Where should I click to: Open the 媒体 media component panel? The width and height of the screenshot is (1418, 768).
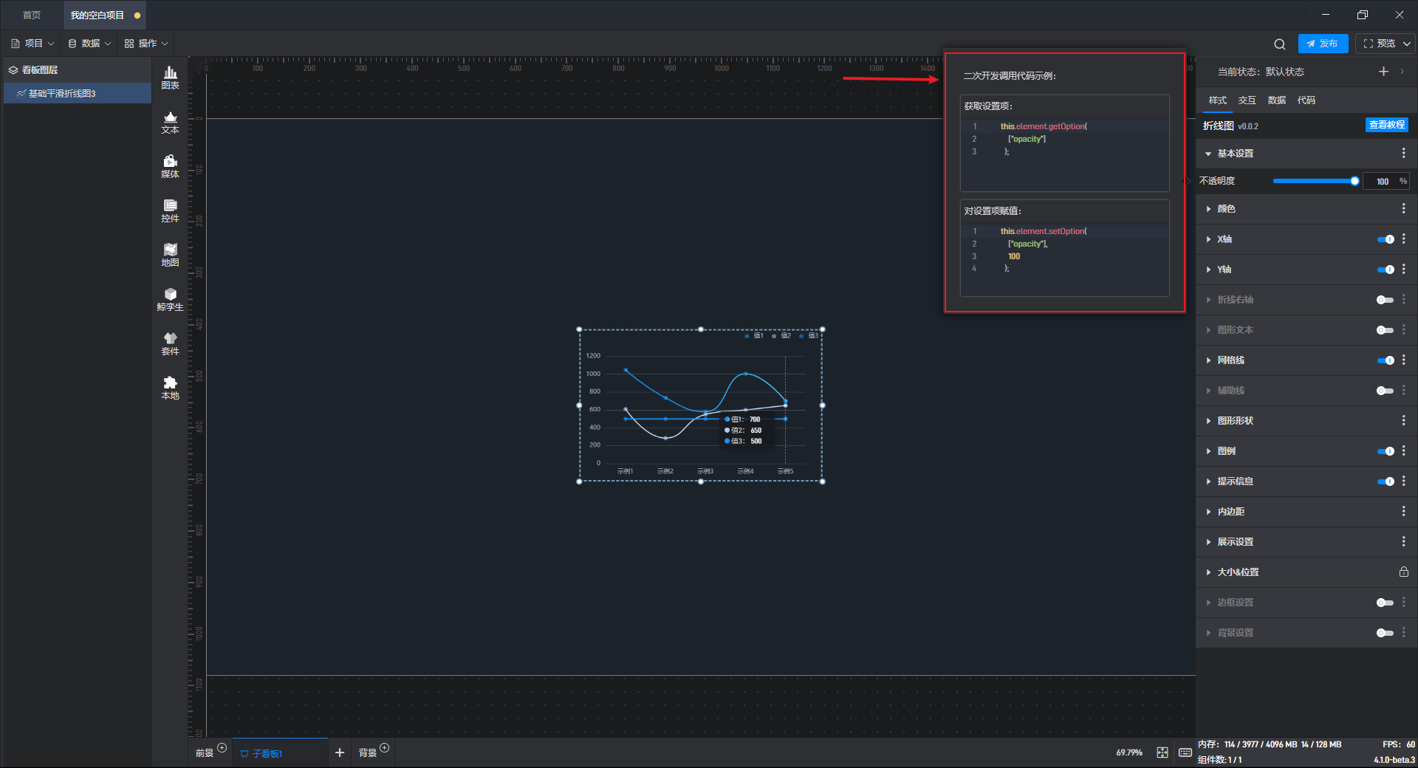pyautogui.click(x=170, y=166)
